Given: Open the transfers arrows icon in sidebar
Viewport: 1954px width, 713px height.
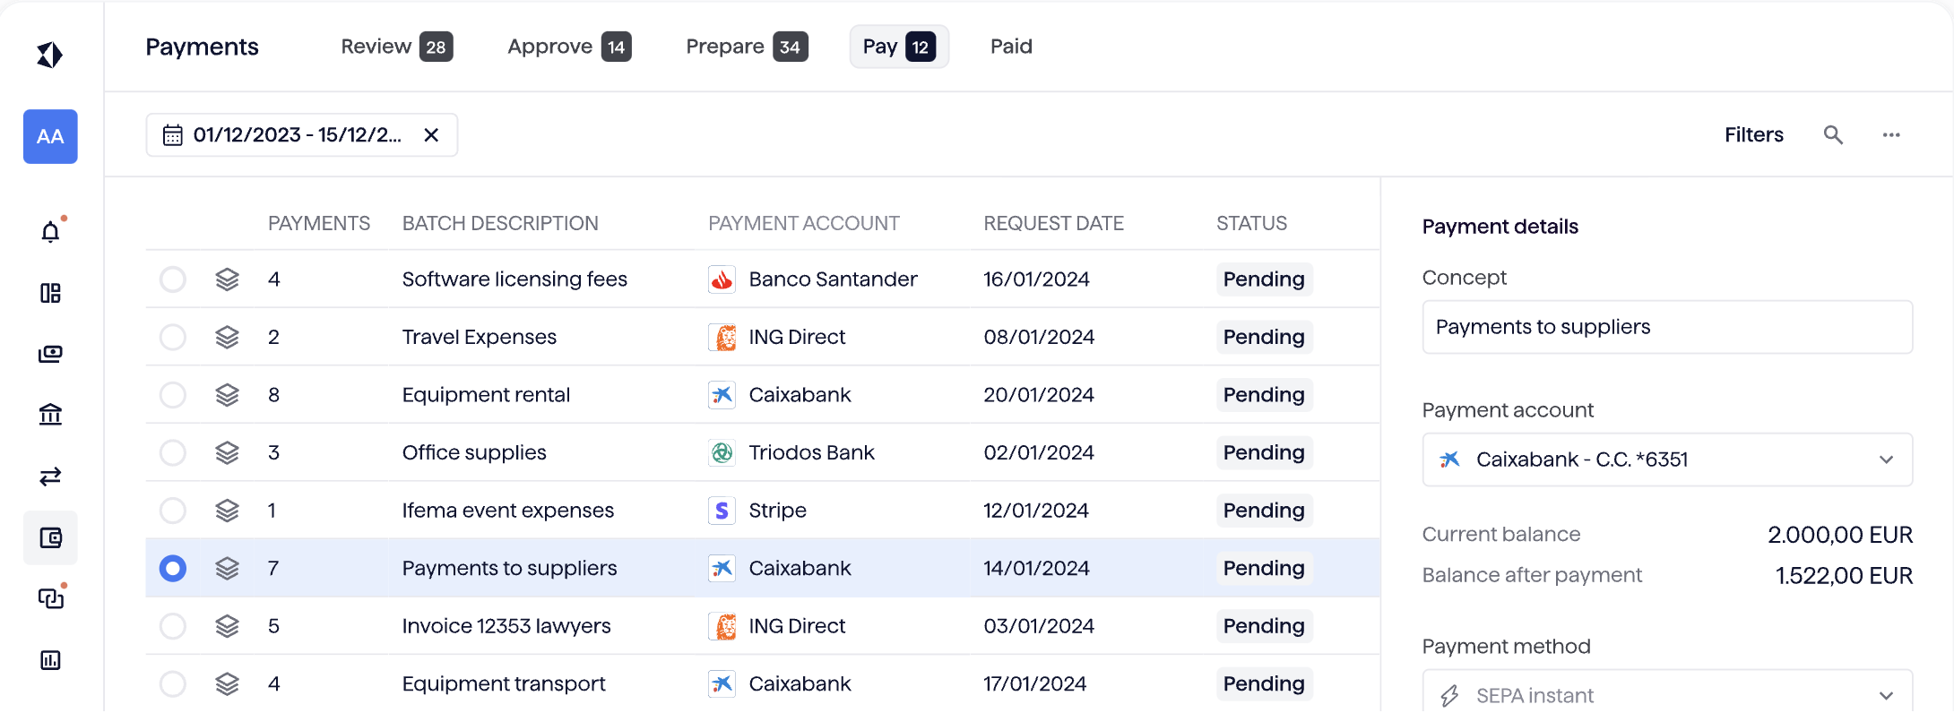Looking at the screenshot, I should point(50,476).
